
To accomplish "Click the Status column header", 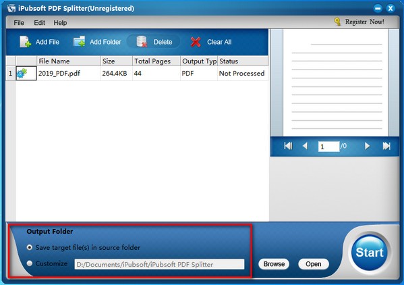I will pos(243,61).
